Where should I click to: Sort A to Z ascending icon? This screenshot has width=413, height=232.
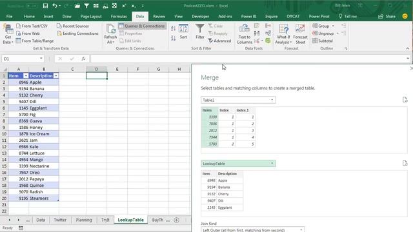[174, 28]
